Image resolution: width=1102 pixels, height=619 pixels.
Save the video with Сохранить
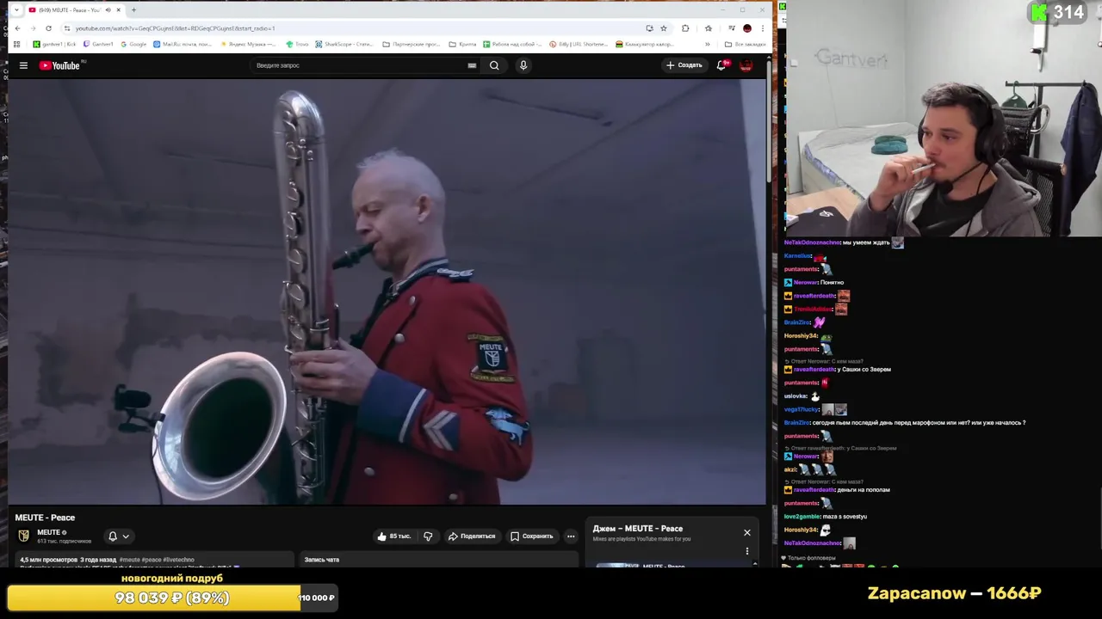pyautogui.click(x=531, y=536)
